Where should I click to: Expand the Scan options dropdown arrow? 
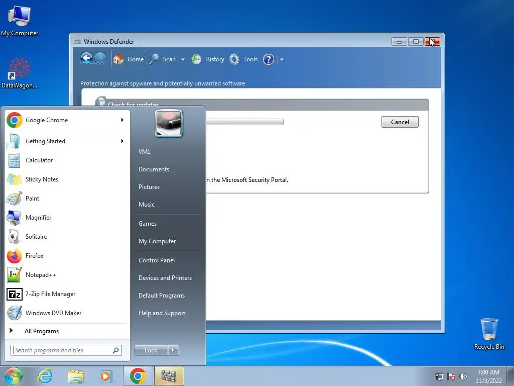[183, 59]
